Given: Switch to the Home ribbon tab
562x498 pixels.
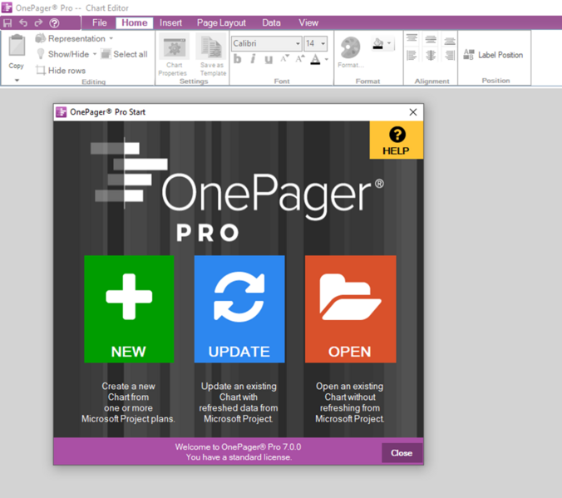Looking at the screenshot, I should [135, 23].
